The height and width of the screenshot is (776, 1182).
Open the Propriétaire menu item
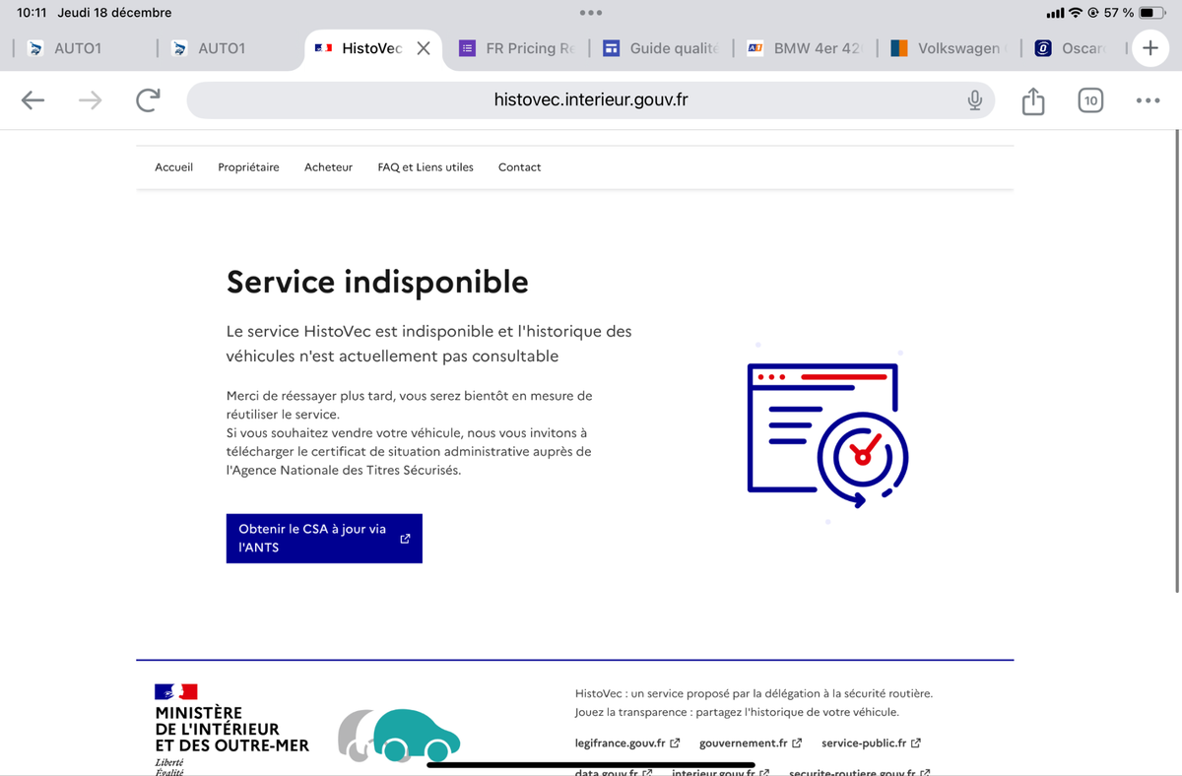pyautogui.click(x=248, y=167)
